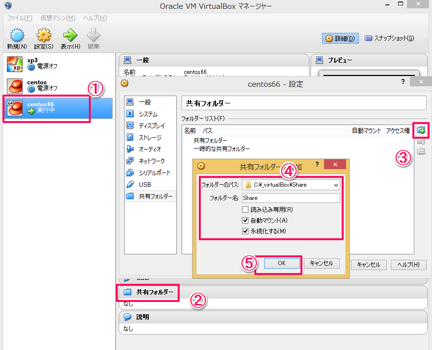Select the running centos66 virtual machine
Screen dimensions: 432x350
pyautogui.click(x=59, y=108)
